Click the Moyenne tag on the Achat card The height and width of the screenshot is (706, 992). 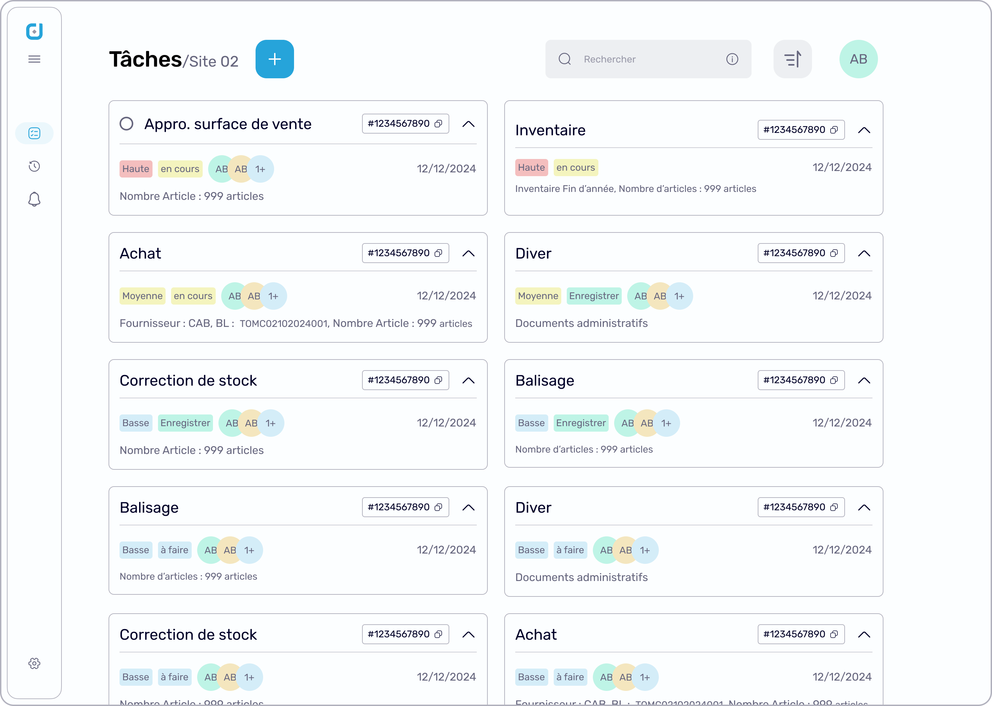tap(142, 296)
